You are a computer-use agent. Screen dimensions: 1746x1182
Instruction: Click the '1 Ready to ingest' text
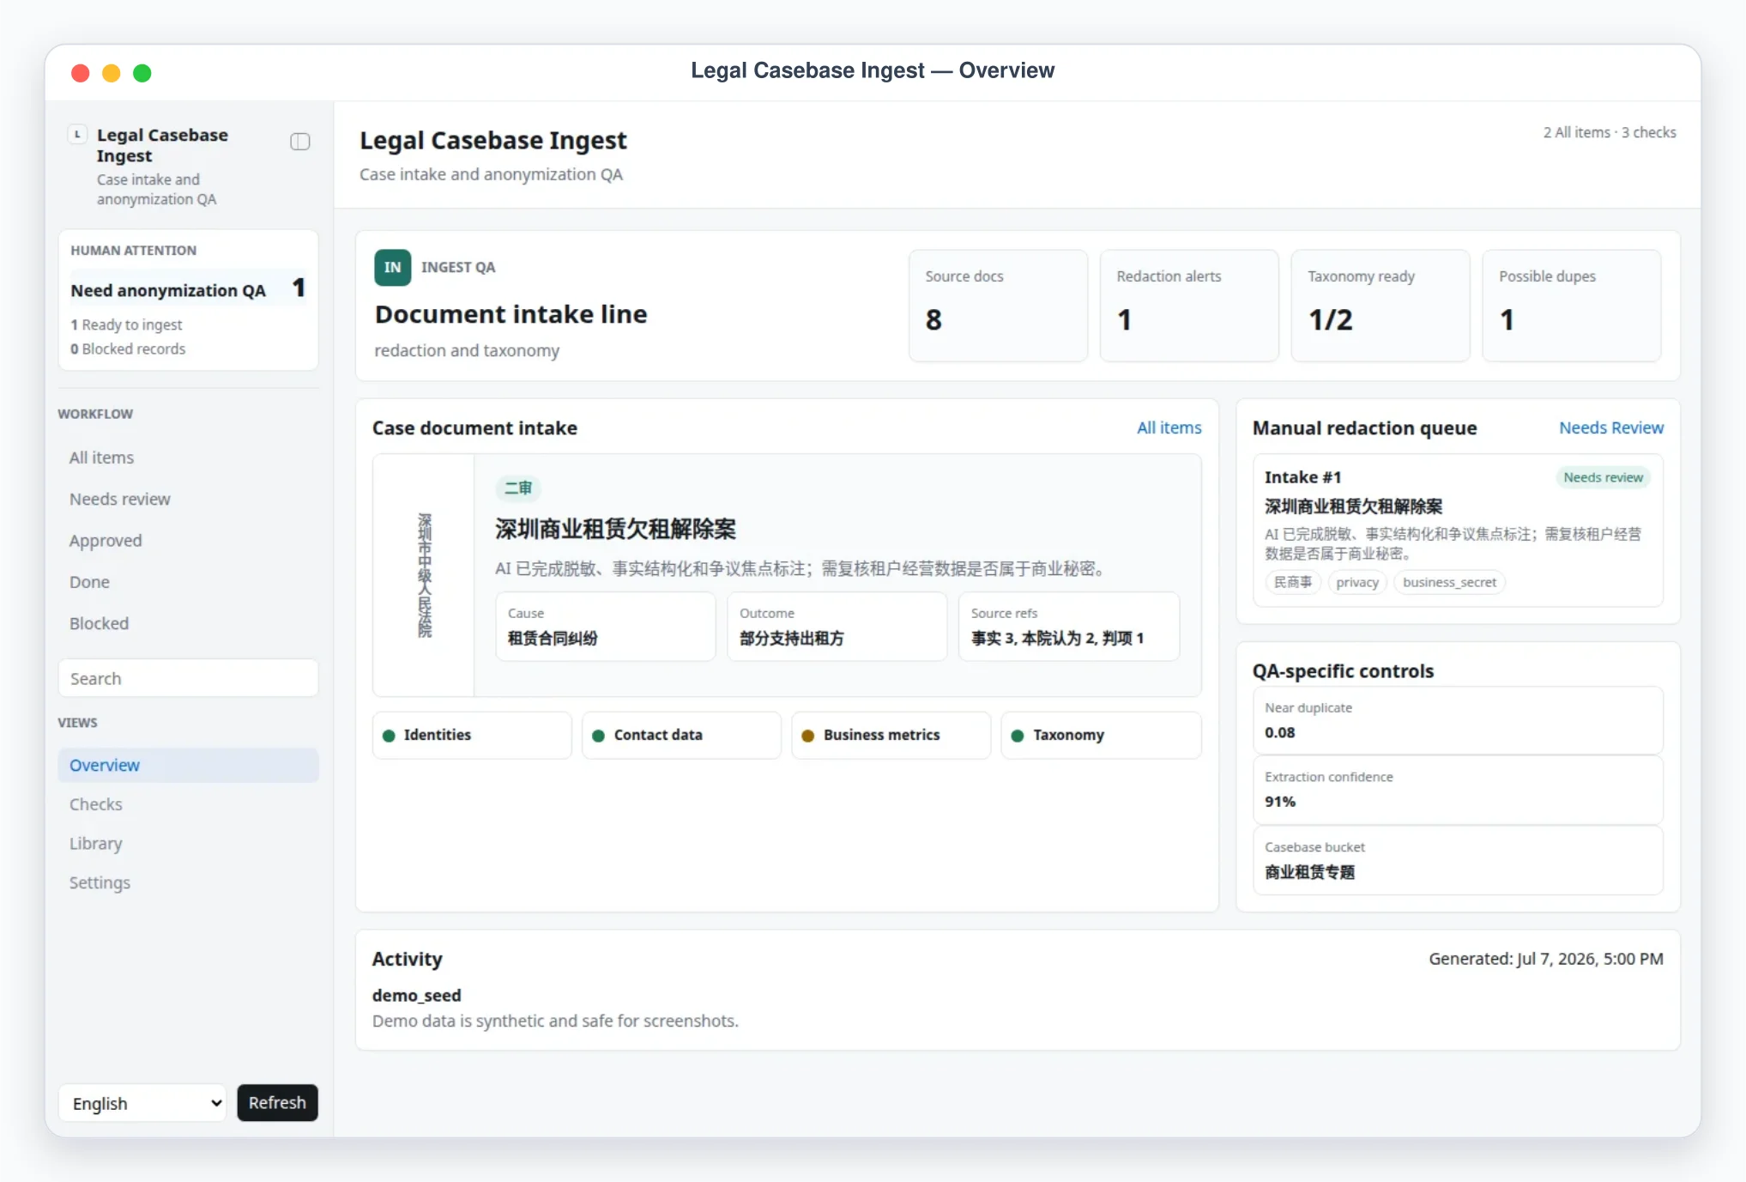[126, 324]
